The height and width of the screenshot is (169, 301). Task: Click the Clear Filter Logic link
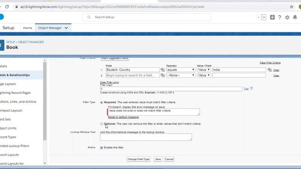pyautogui.click(x=110, y=82)
